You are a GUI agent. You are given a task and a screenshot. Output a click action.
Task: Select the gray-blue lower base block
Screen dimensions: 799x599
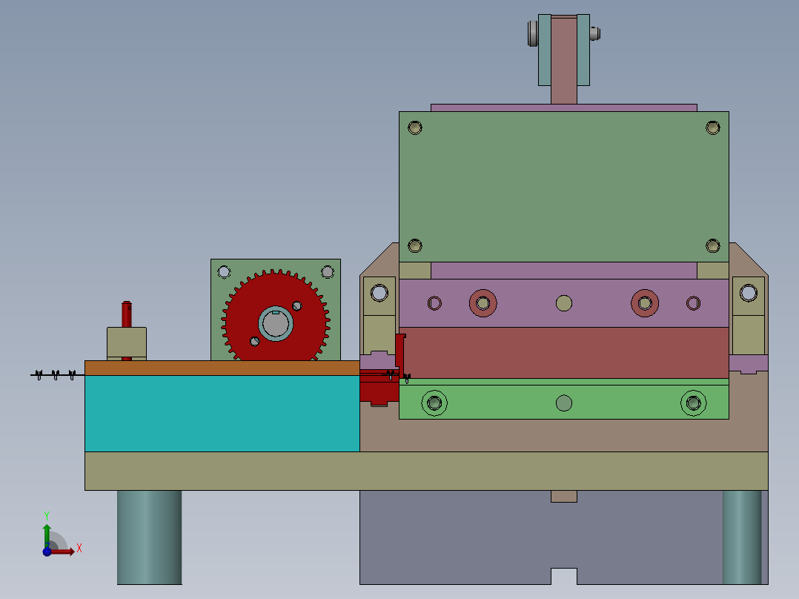click(x=540, y=537)
